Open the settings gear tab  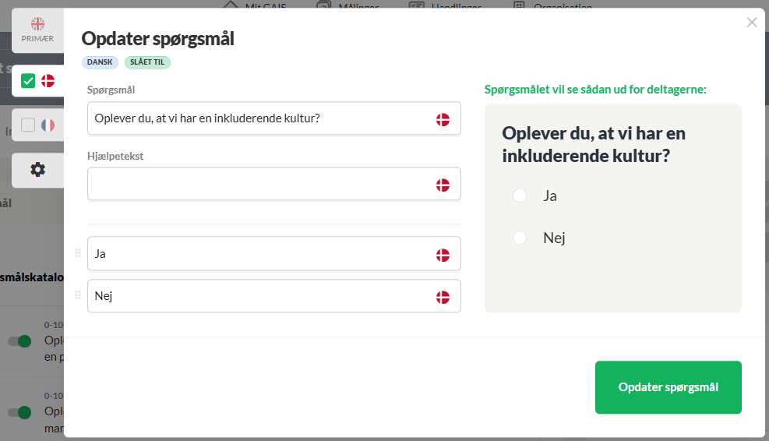pyautogui.click(x=37, y=170)
